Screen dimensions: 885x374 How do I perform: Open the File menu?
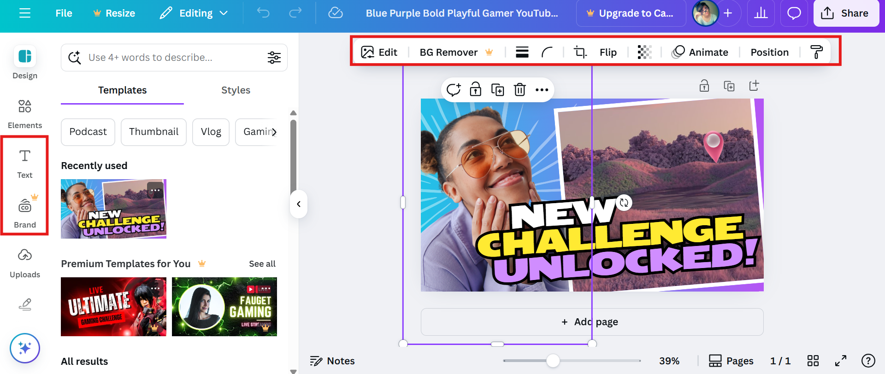pos(64,13)
